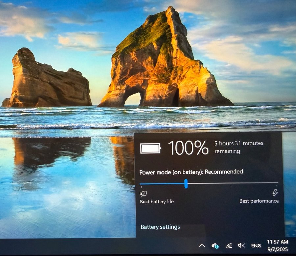Screen dimensions: 296x256
Task: Click the battery icon in the flyout
Action: pyautogui.click(x=151, y=148)
